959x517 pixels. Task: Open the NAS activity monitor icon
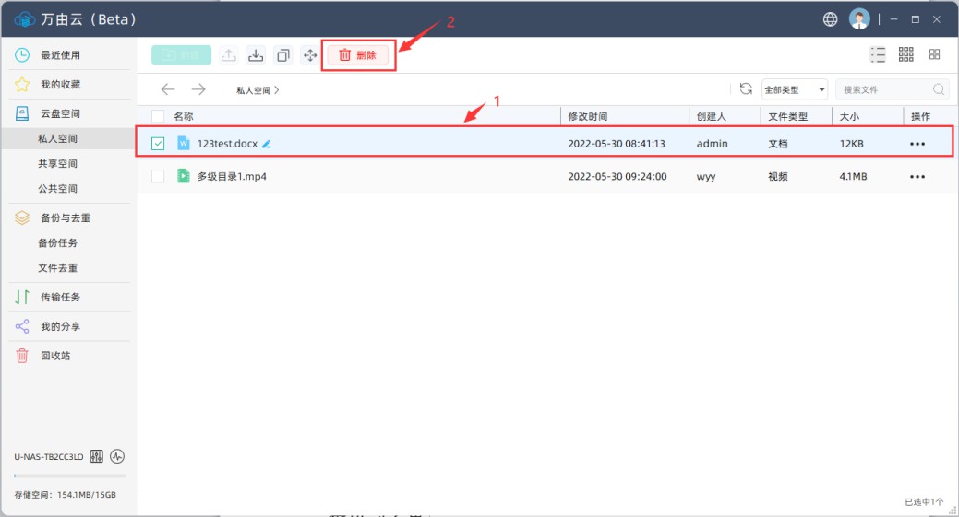click(x=117, y=456)
